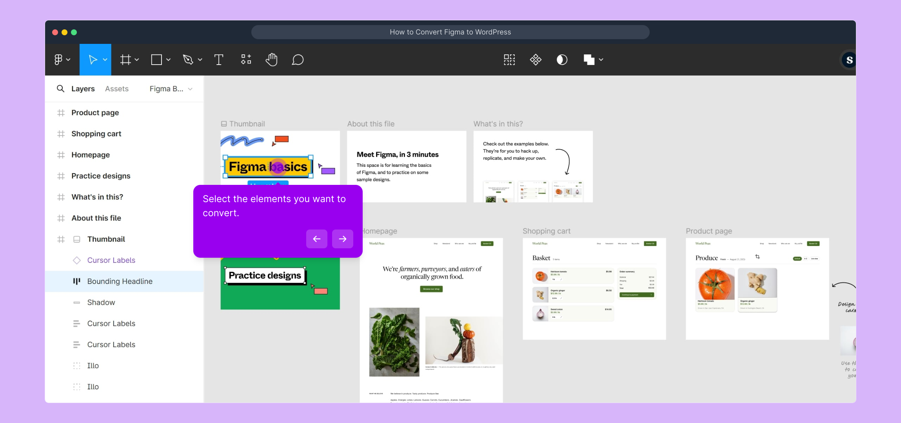Select the Resources tool icon
Viewport: 901px width, 423px height.
pos(246,60)
